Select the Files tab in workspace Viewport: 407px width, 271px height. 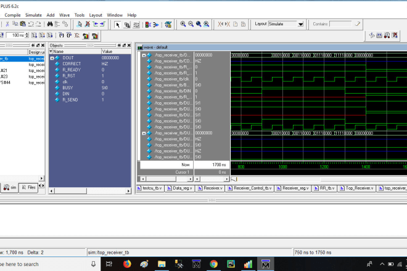click(x=29, y=187)
